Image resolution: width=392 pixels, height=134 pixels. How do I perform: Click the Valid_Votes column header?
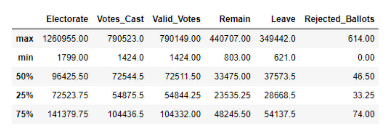point(176,19)
